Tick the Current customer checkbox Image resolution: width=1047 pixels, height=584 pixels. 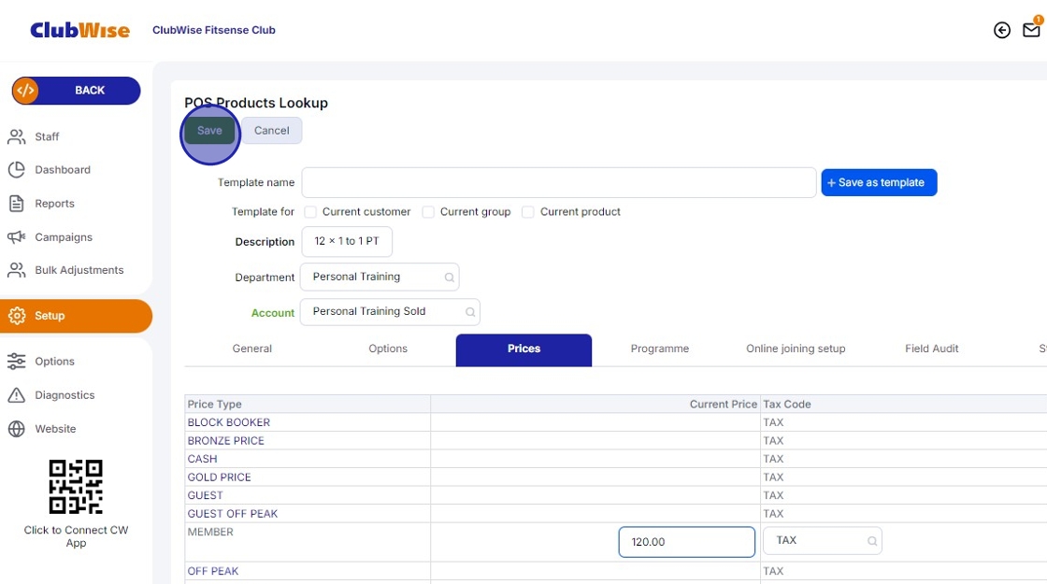[x=309, y=212]
